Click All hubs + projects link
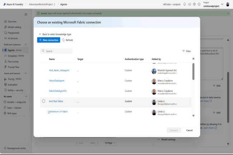Viewport: 233px width, 155px height. (172, 4)
